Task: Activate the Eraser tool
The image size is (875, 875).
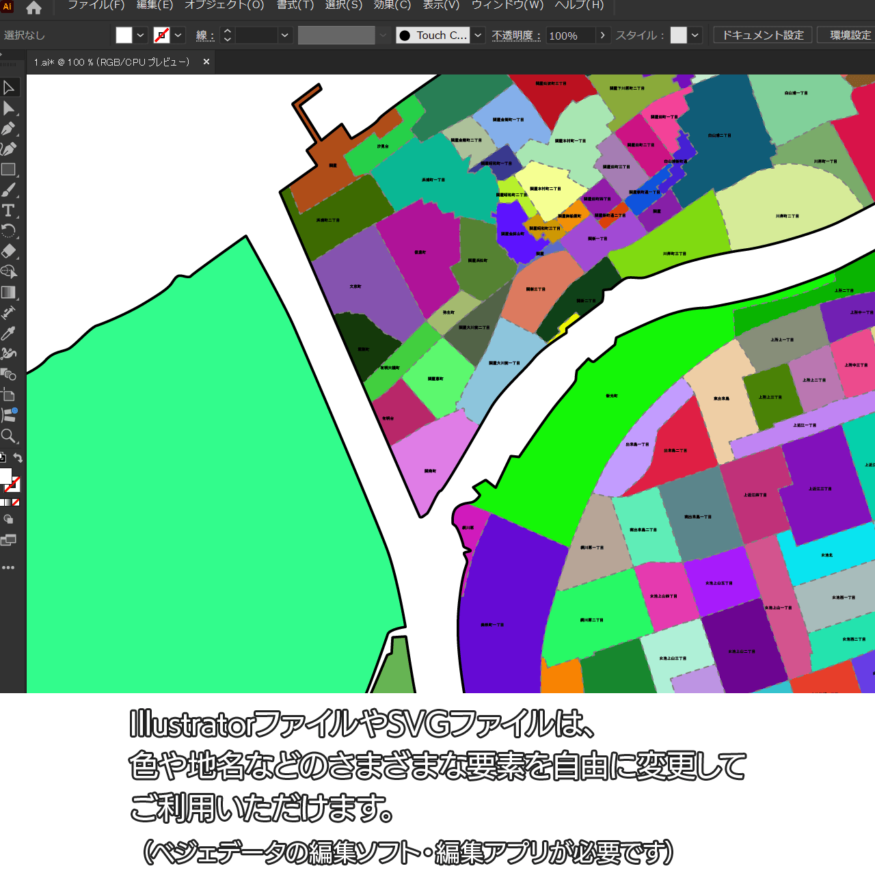Action: click(x=9, y=252)
